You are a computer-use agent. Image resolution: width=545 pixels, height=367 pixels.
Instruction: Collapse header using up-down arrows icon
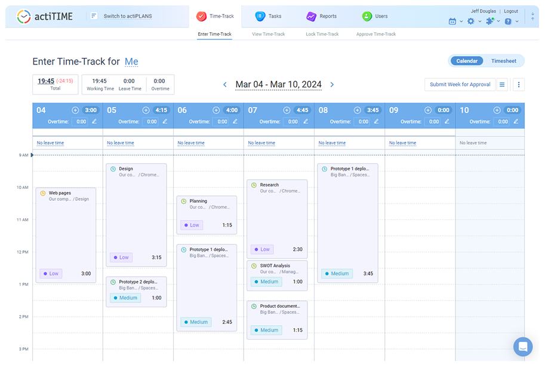click(x=532, y=17)
